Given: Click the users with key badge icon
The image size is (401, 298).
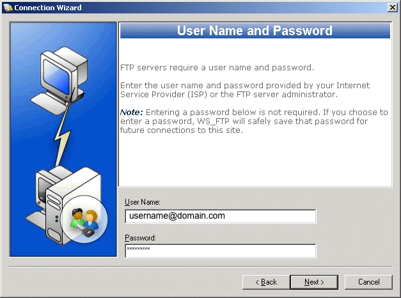Looking at the screenshot, I should coord(84,219).
